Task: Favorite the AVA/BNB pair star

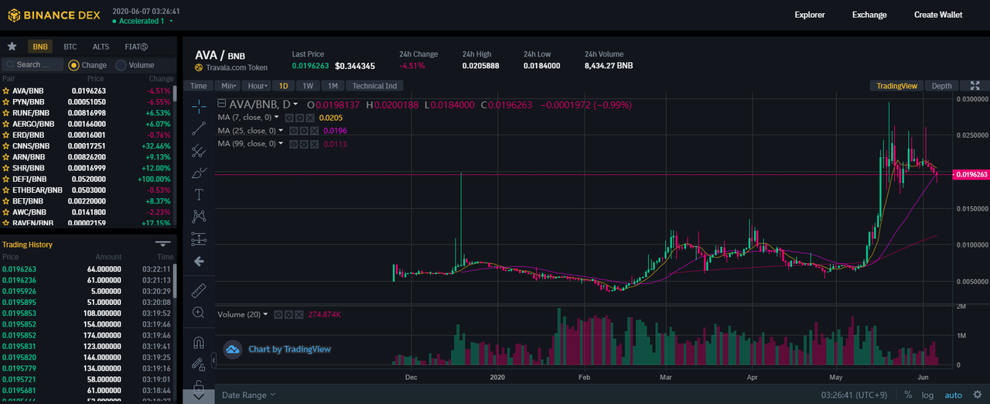Action: [5, 91]
